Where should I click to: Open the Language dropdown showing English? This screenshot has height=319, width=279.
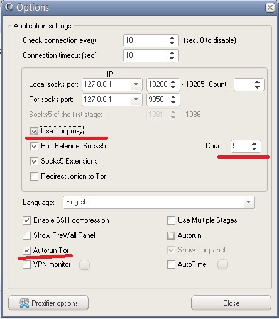coord(159,202)
